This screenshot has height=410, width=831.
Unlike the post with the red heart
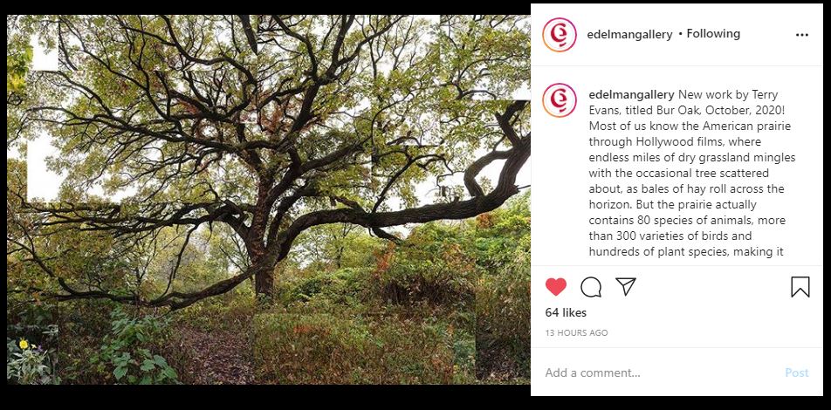tap(556, 287)
